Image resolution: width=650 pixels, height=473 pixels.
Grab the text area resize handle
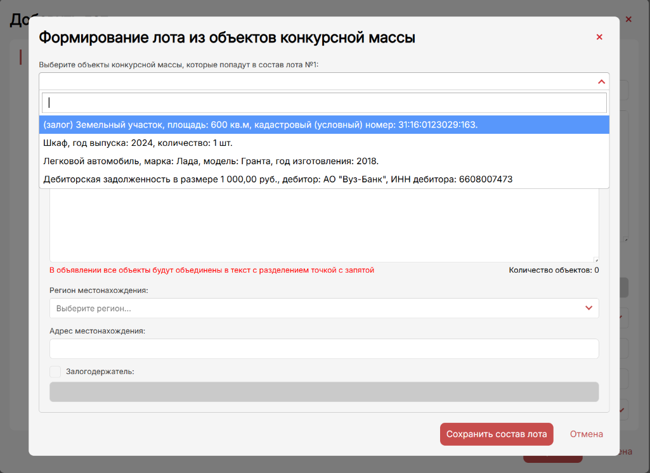(596, 259)
